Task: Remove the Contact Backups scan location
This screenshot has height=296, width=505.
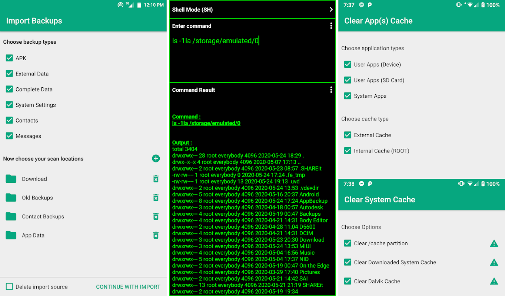Action: pyautogui.click(x=156, y=217)
